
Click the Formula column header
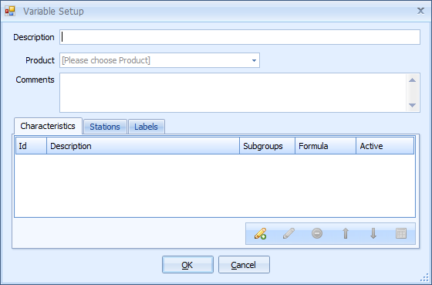(326, 146)
